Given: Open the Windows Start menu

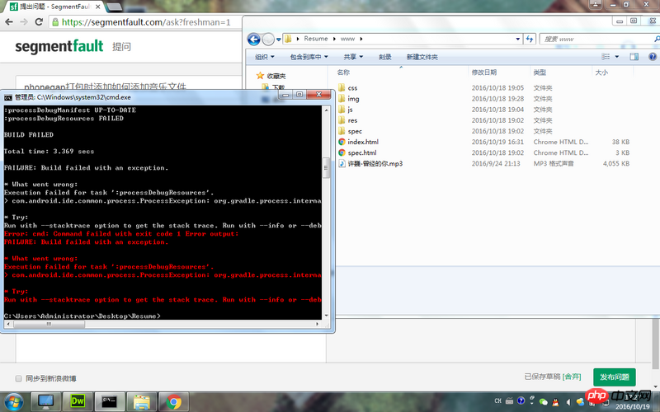Looking at the screenshot, I should point(15,401).
